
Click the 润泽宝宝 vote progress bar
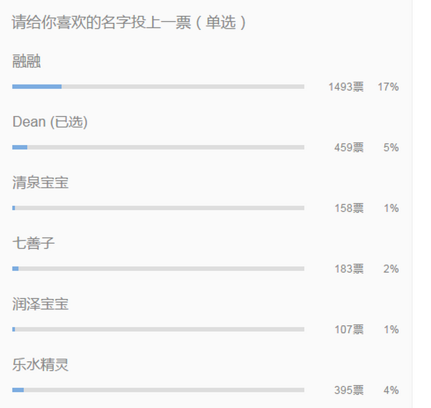click(x=158, y=329)
